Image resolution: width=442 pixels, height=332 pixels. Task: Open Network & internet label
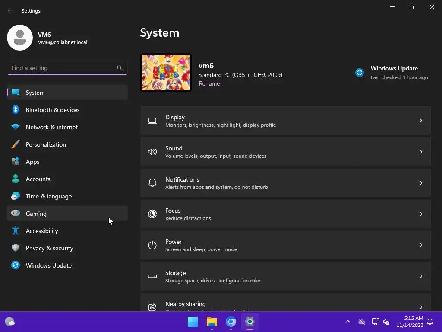[x=52, y=127]
